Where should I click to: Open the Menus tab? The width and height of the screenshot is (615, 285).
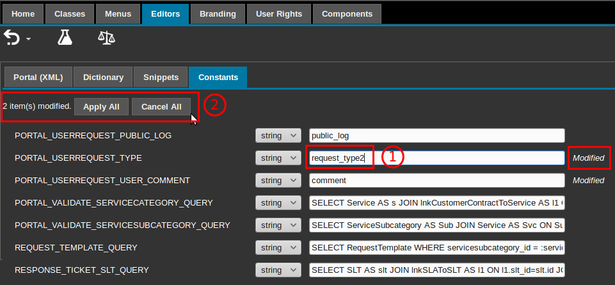118,13
